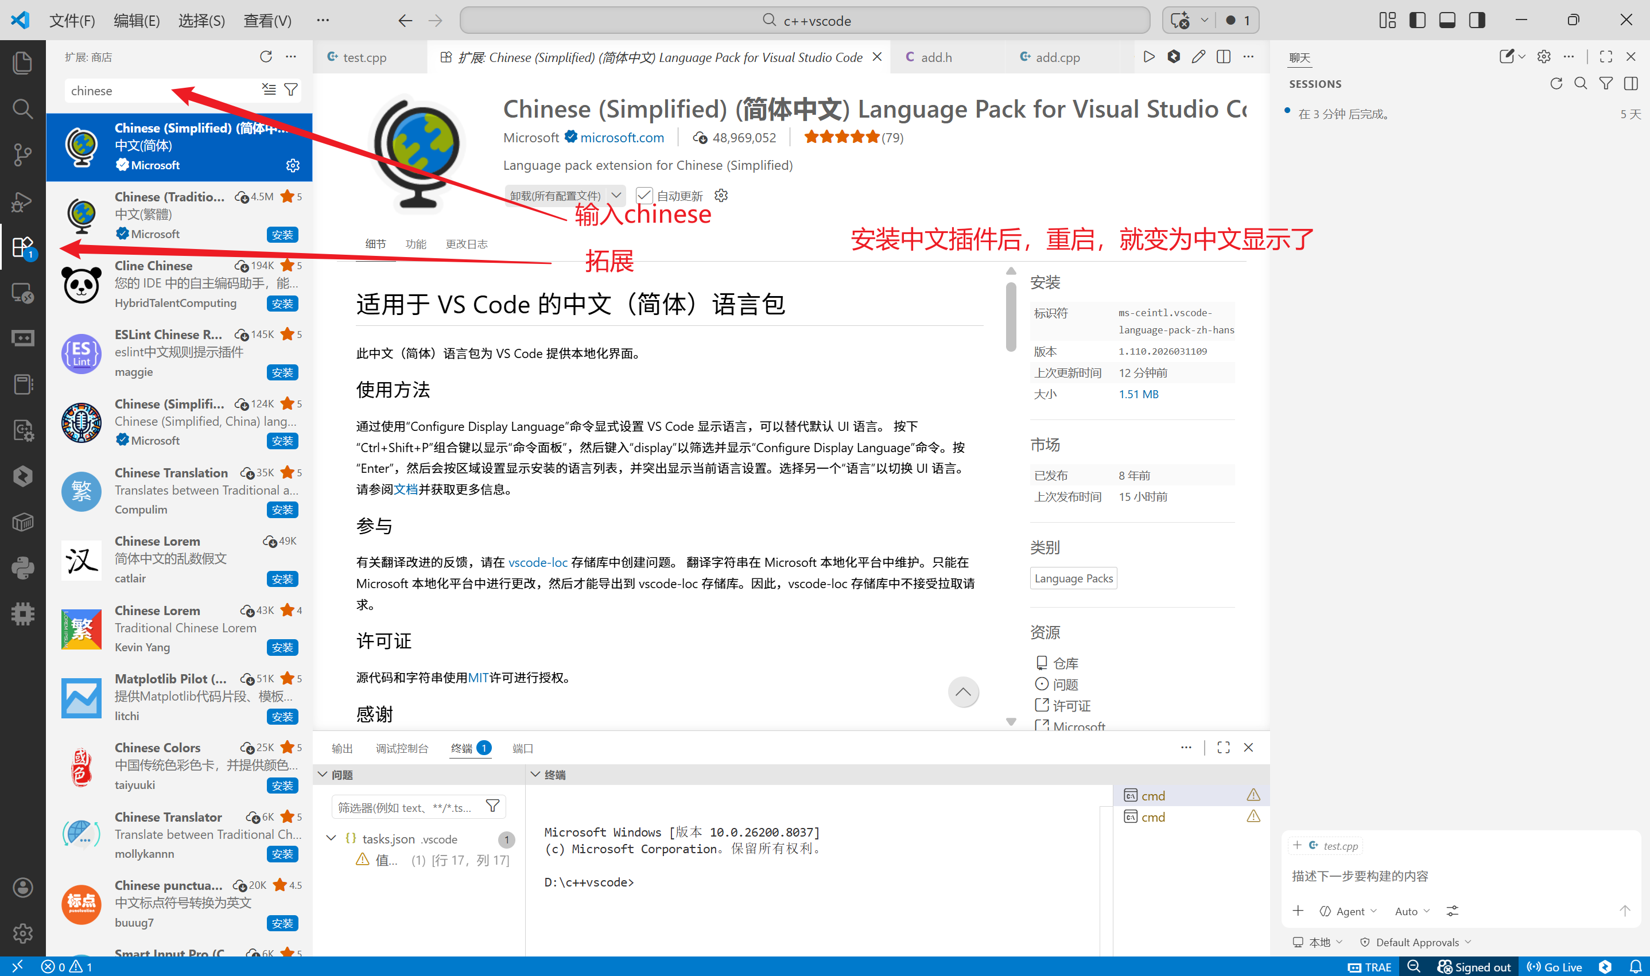Screen dimensions: 1650x976
Task: Filter the chat sessions list
Action: tap(1606, 84)
